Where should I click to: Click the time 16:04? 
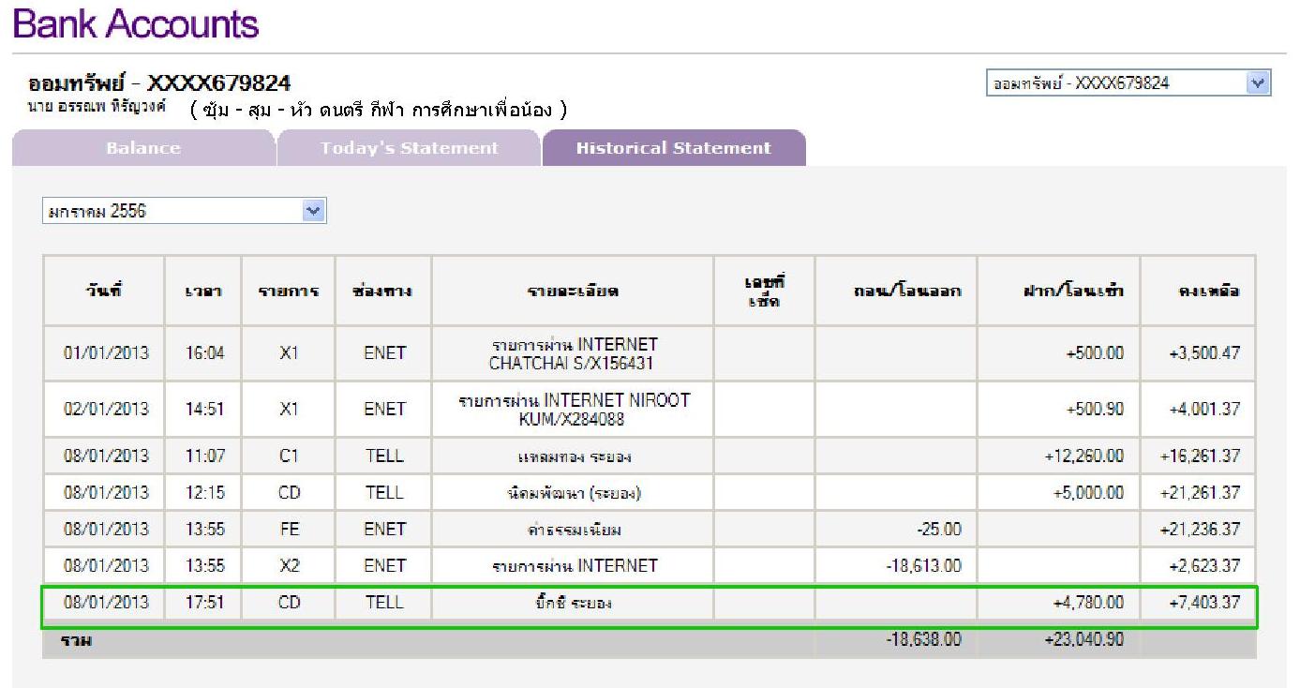[204, 353]
